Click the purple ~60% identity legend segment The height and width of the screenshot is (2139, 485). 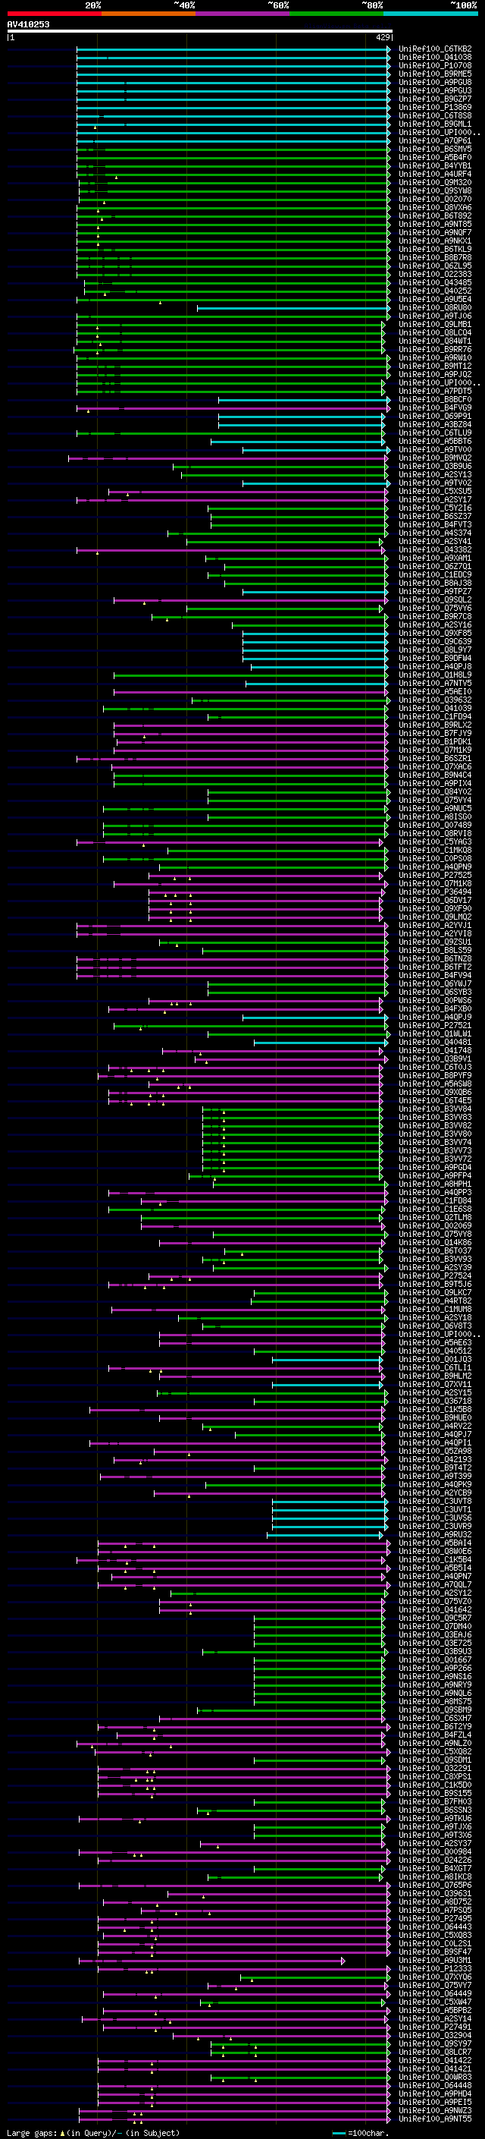(242, 14)
